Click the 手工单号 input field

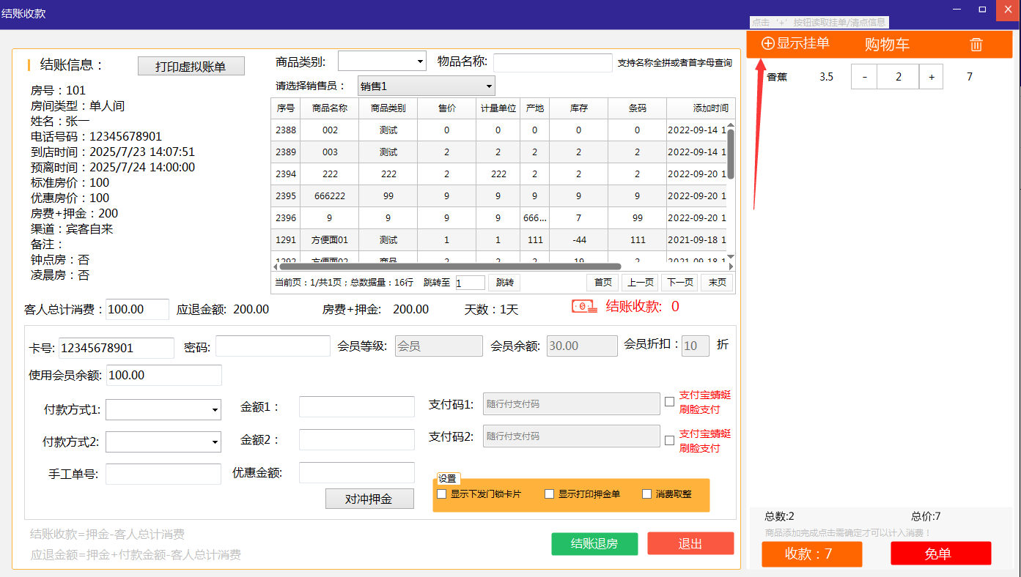(163, 474)
